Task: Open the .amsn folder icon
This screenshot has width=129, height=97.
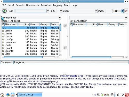Action: point(3,31)
